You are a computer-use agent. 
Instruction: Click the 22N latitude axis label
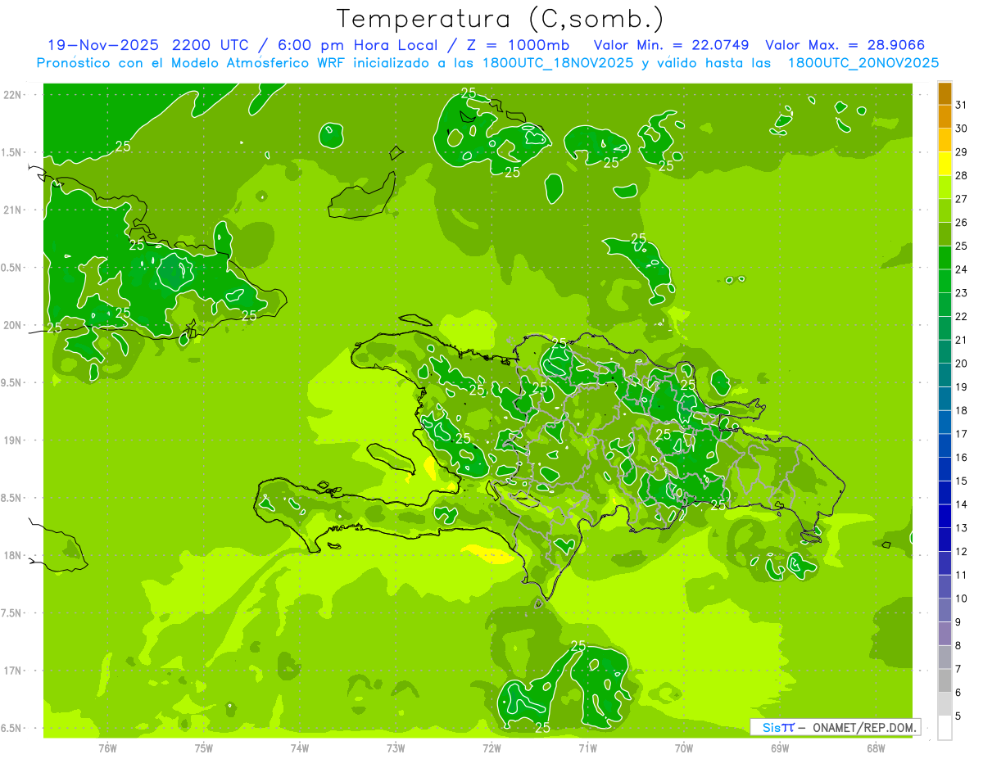(12, 94)
